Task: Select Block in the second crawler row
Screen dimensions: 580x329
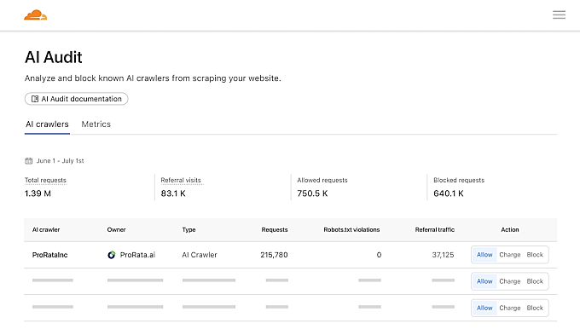Action: click(535, 281)
